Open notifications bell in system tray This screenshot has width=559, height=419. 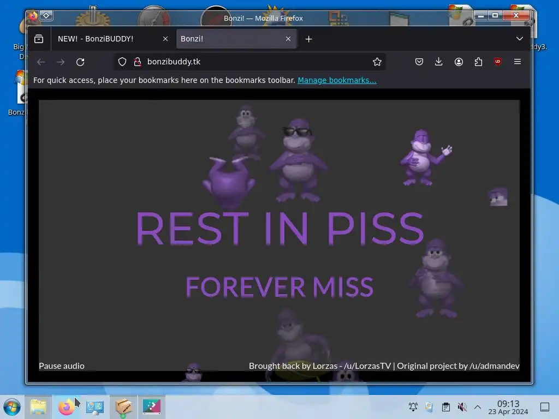413,407
